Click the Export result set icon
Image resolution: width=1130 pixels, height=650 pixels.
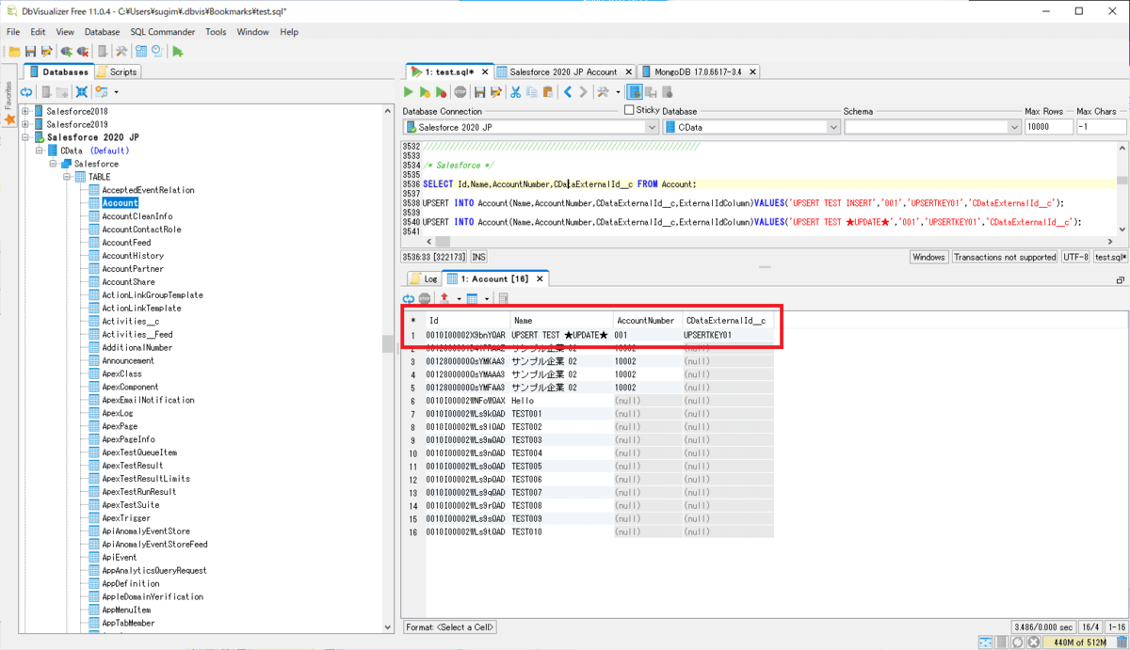[444, 298]
